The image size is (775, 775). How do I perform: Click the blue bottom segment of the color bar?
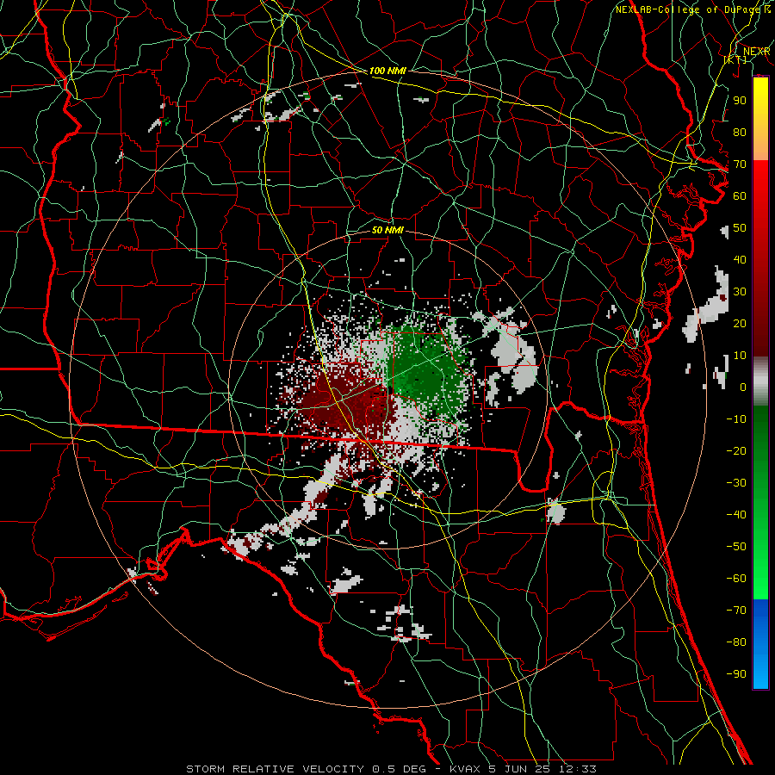coord(760,644)
